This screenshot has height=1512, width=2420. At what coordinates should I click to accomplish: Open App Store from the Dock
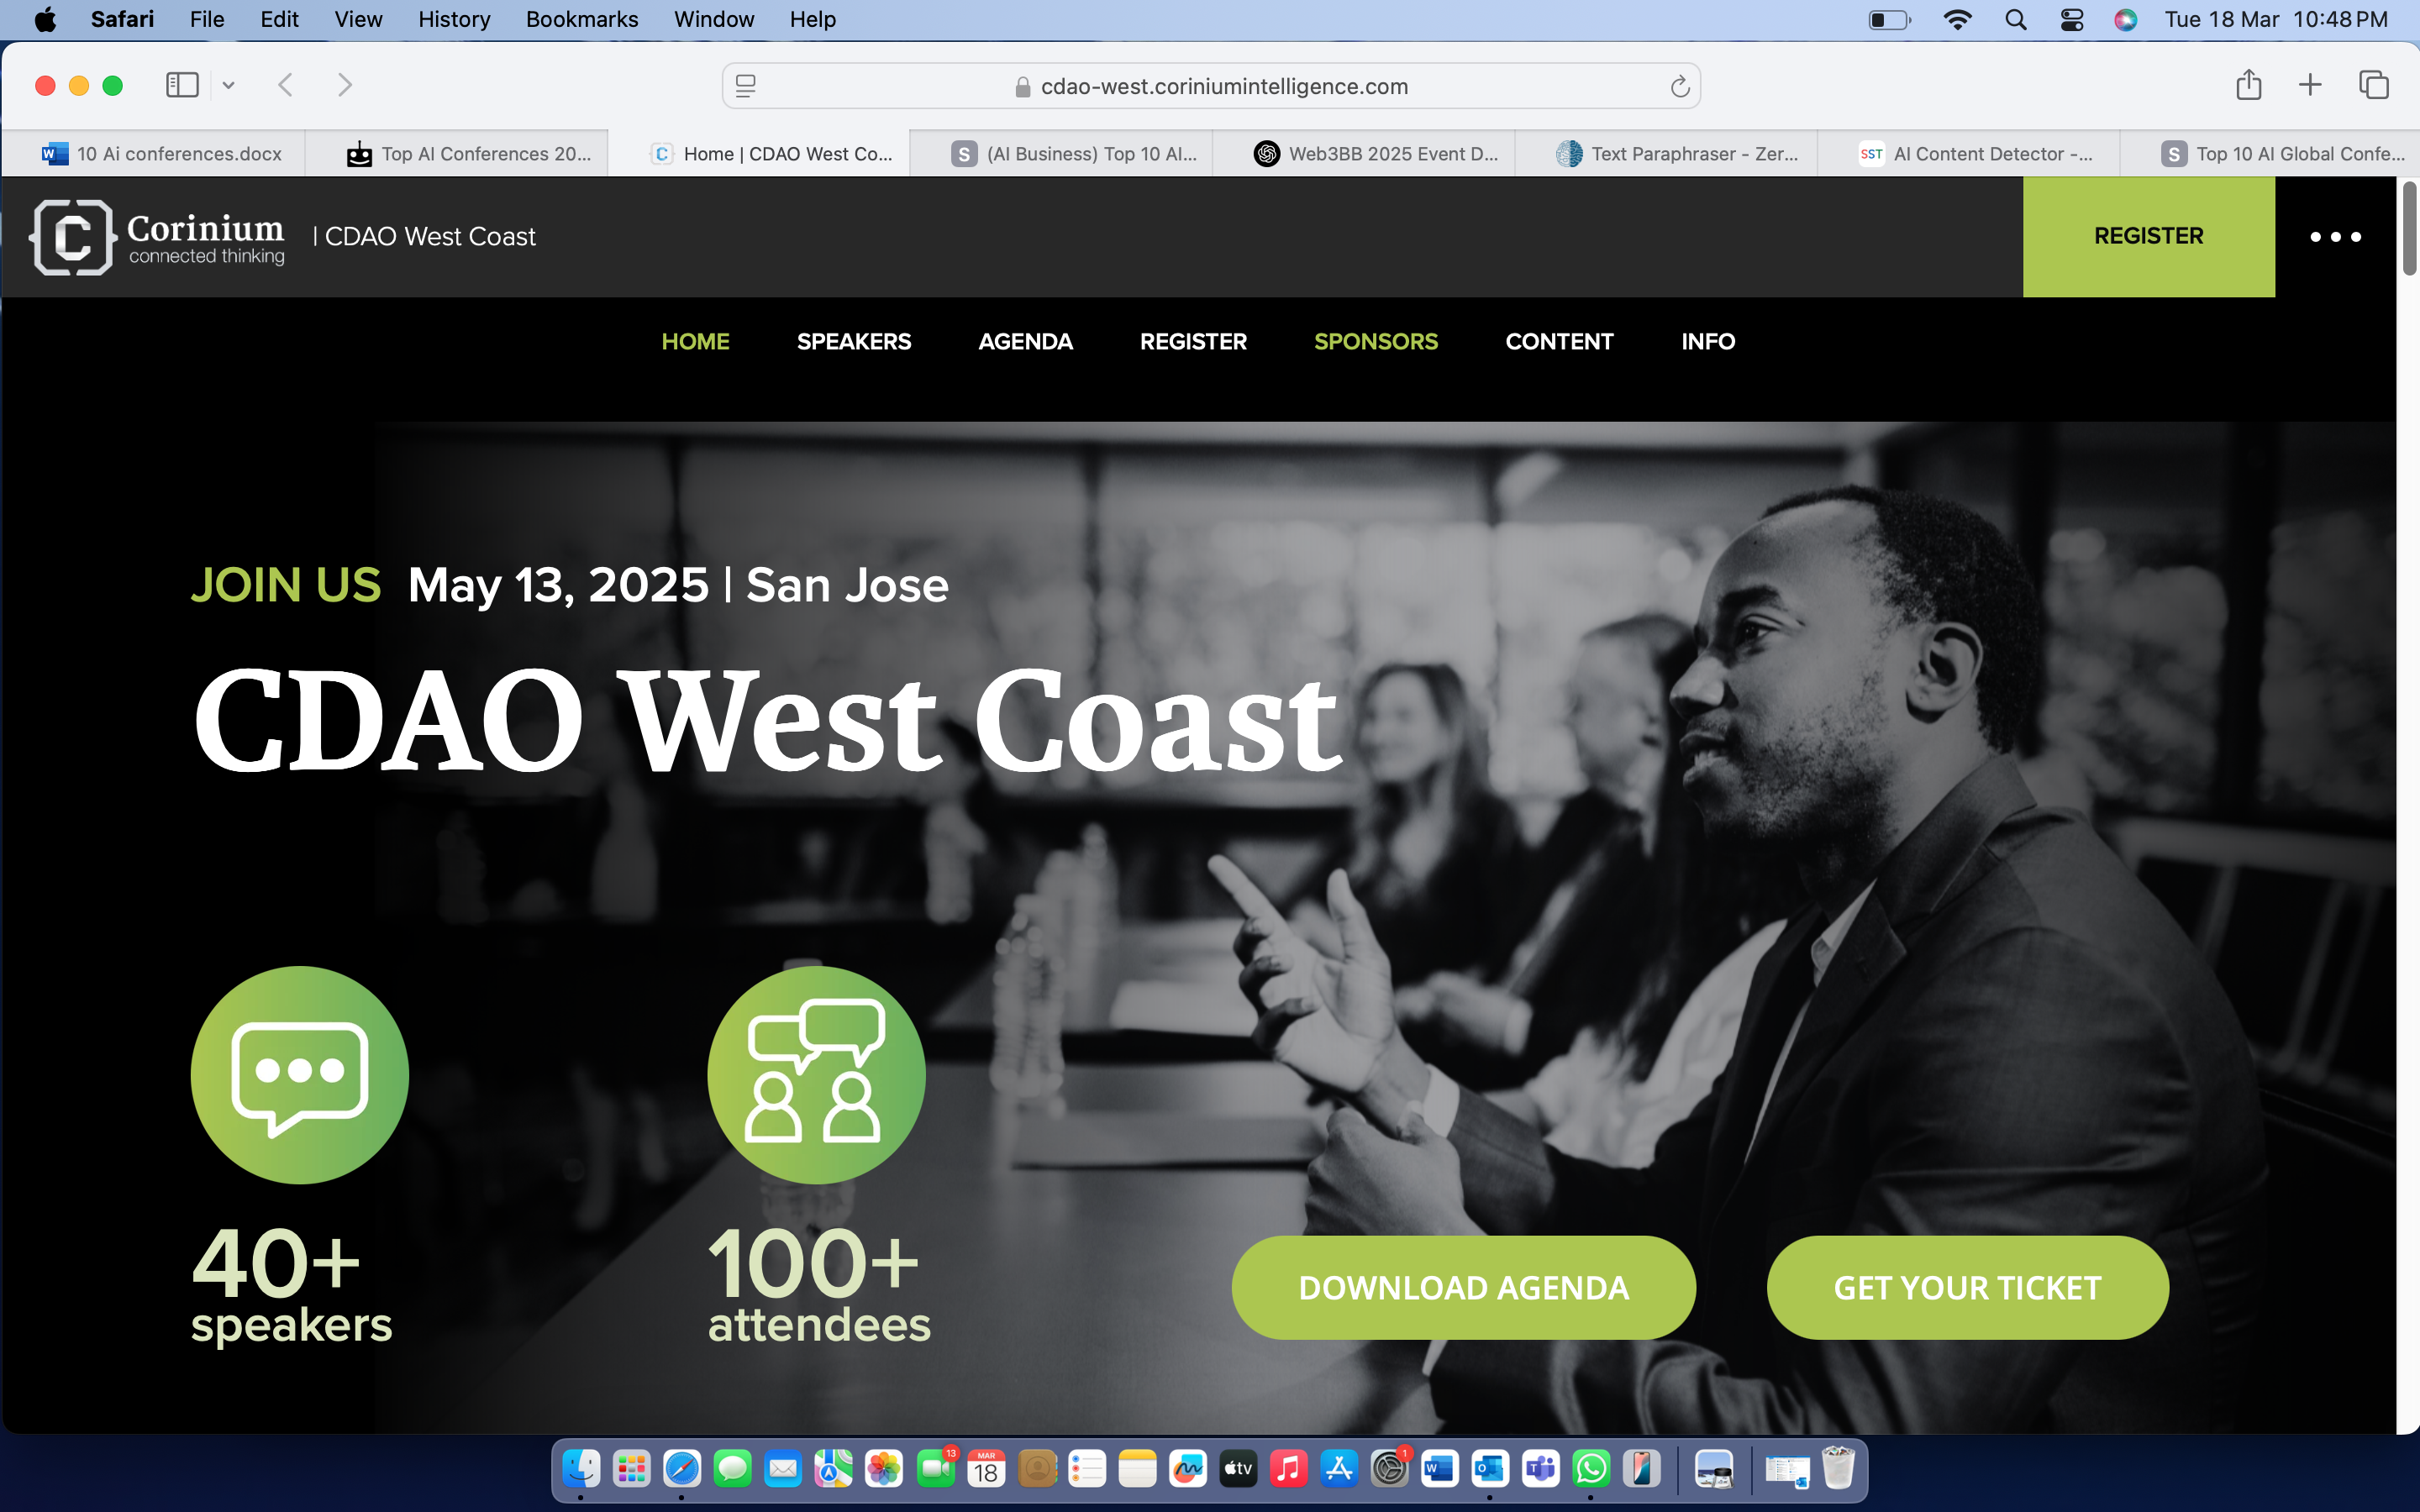[1339, 1469]
